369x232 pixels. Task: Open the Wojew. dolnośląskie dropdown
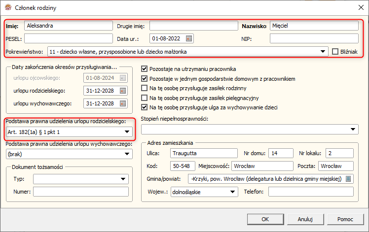tap(232, 192)
